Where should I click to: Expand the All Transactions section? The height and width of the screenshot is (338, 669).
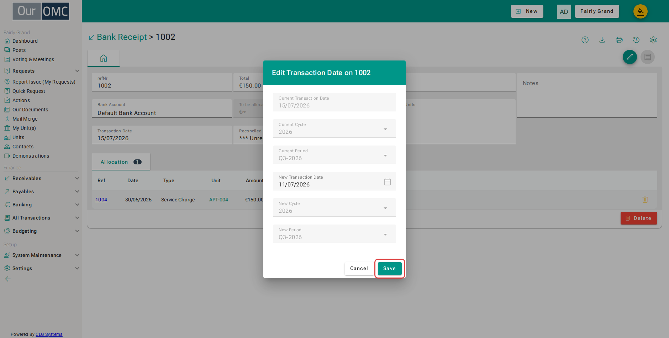coord(41,218)
